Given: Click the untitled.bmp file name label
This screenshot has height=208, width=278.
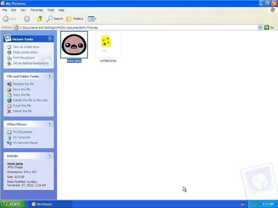Looking at the screenshot, I should point(108,61).
